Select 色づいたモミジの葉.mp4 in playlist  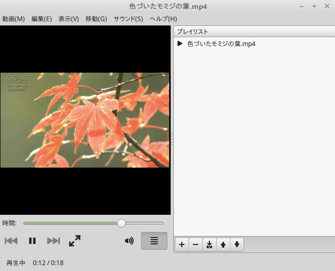(254, 44)
